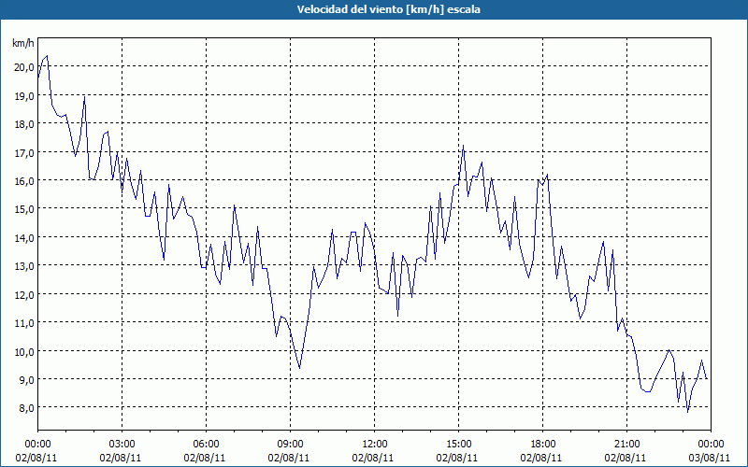The width and height of the screenshot is (748, 467).
Task: Click the "13,0" y-axis label
Action: pos(24,266)
